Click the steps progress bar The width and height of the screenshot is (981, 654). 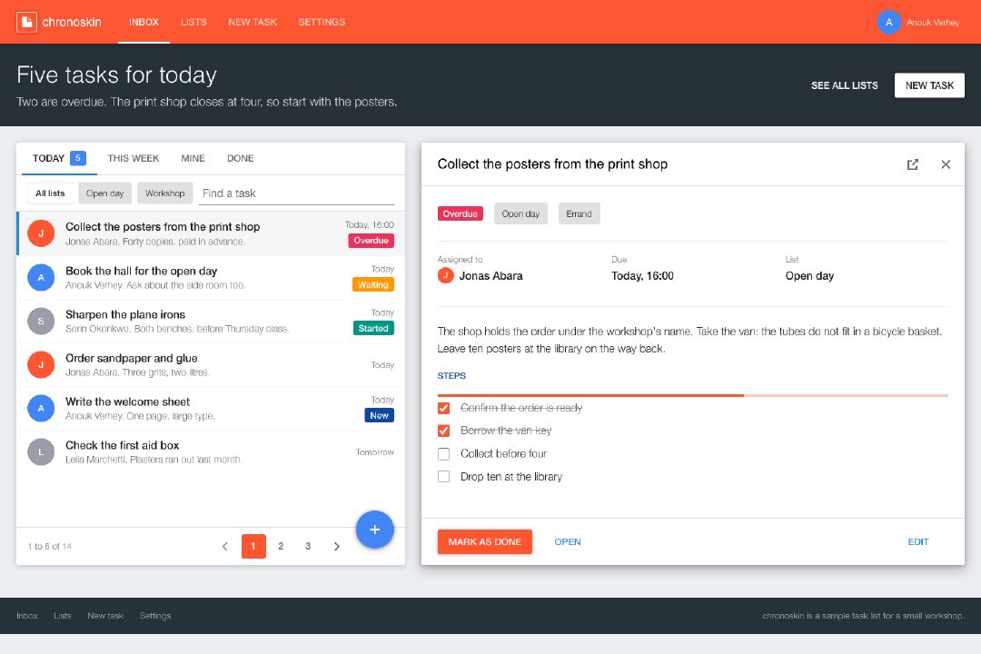click(x=692, y=395)
